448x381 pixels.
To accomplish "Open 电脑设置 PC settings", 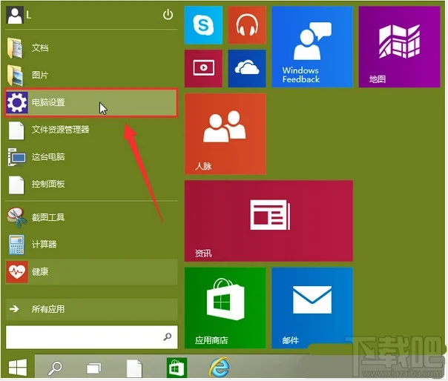I will tap(91, 102).
